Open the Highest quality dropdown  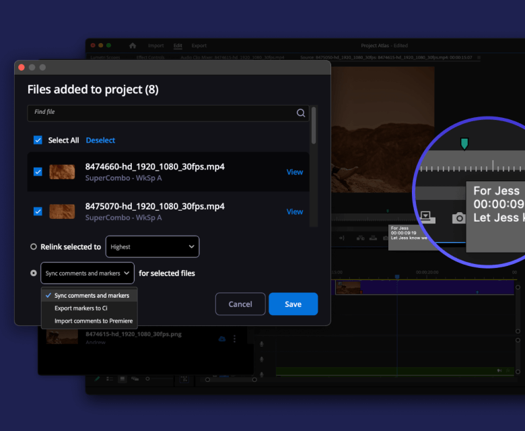click(152, 247)
